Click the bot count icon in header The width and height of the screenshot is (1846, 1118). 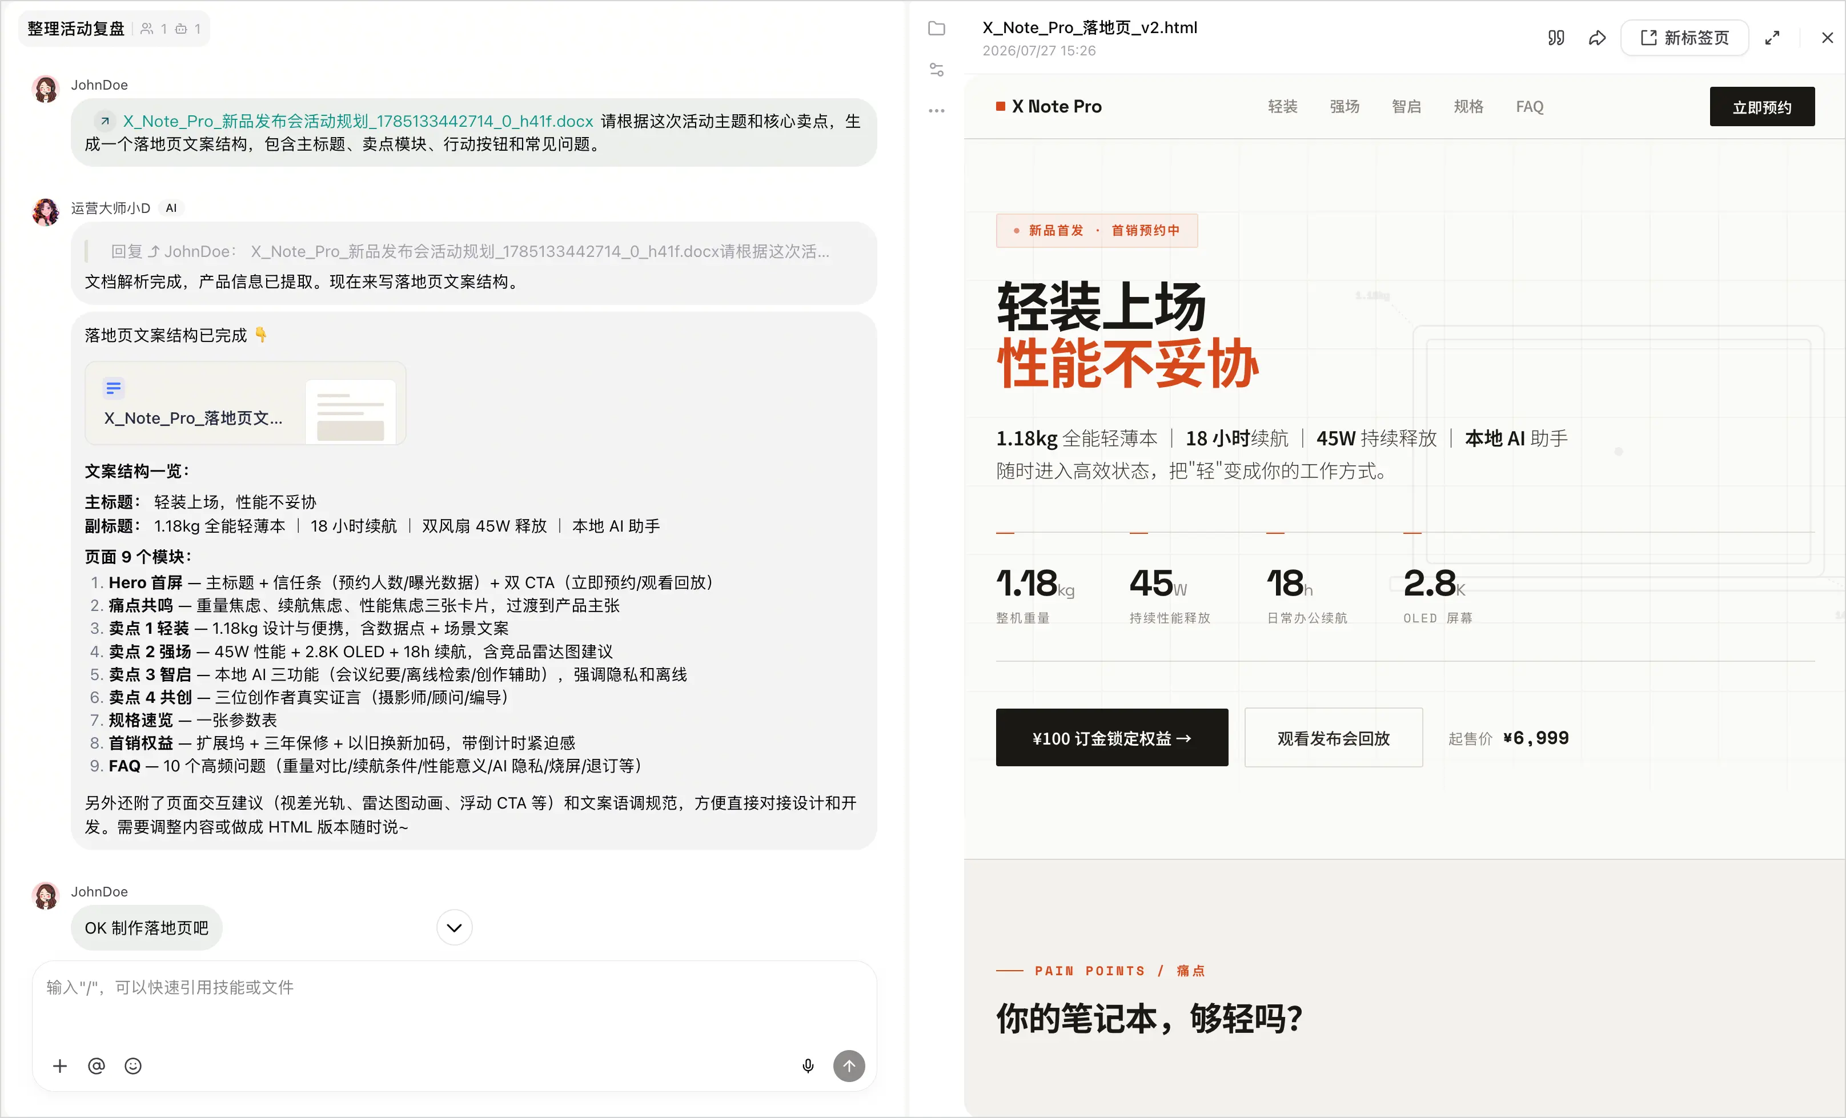[181, 29]
